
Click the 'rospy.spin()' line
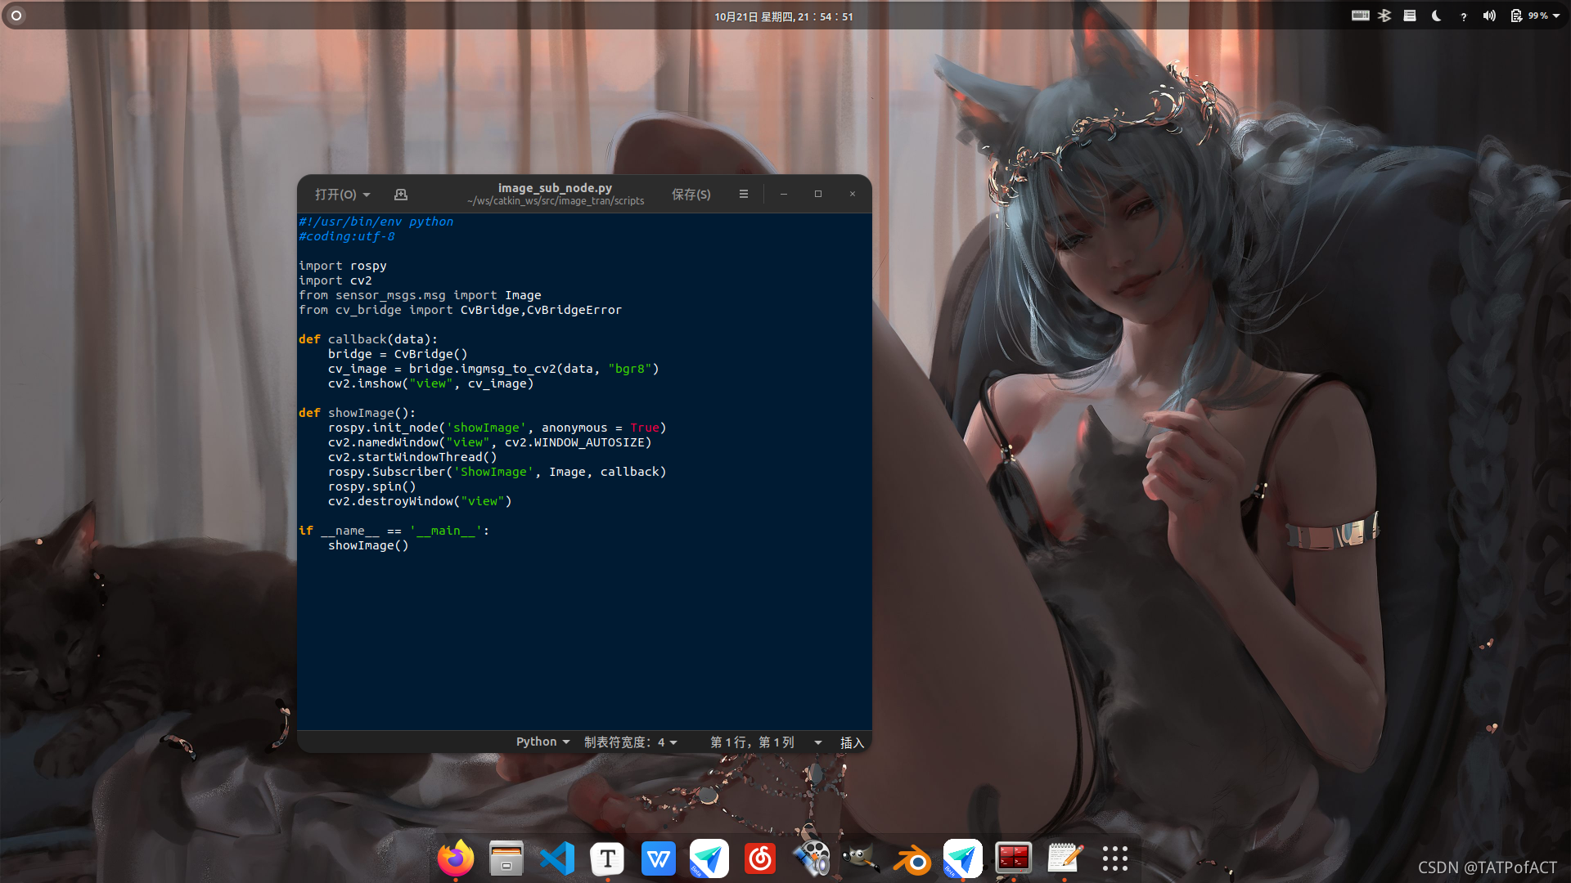click(x=372, y=486)
